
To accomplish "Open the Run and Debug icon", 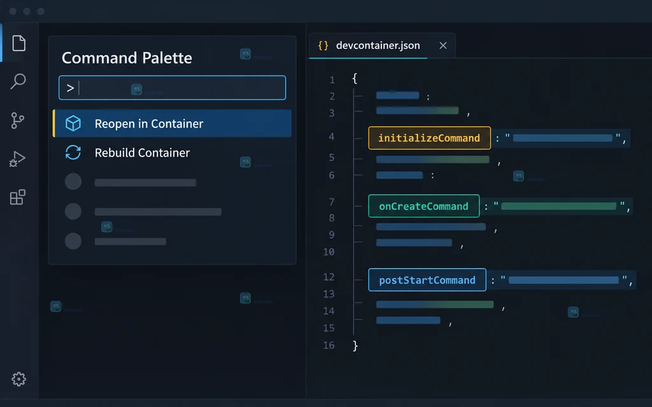I will point(17,159).
